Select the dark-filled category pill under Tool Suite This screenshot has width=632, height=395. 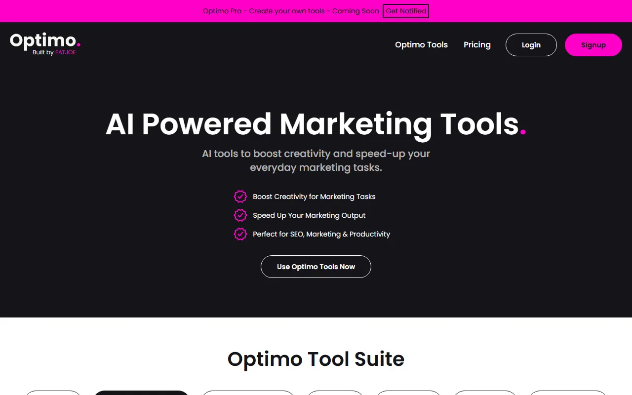click(x=141, y=393)
